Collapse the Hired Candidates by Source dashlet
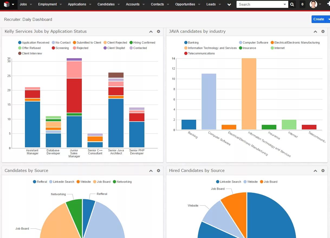This screenshot has width=330, height=238. [315, 171]
